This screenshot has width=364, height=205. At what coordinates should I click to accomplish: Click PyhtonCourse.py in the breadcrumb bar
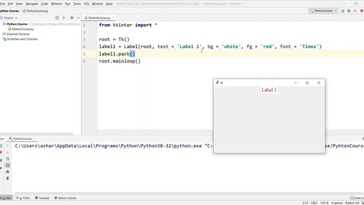(x=37, y=11)
